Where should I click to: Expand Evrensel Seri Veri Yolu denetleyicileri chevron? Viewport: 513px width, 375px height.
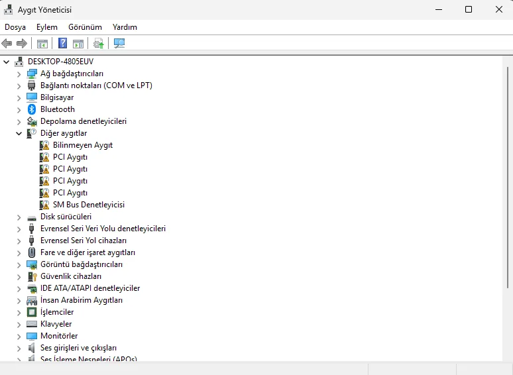[19, 229]
